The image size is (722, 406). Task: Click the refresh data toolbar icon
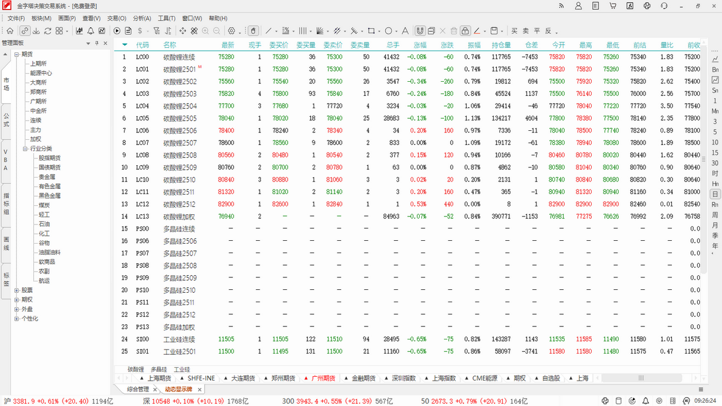tap(47, 30)
